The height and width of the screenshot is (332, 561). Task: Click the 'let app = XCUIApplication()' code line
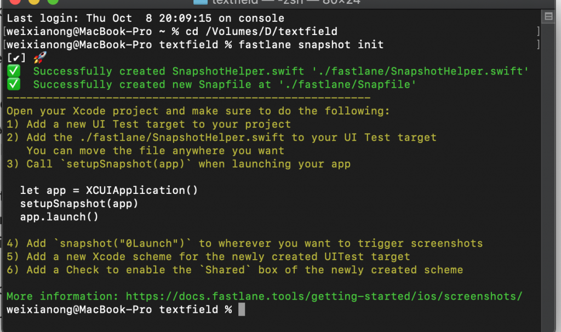click(108, 190)
